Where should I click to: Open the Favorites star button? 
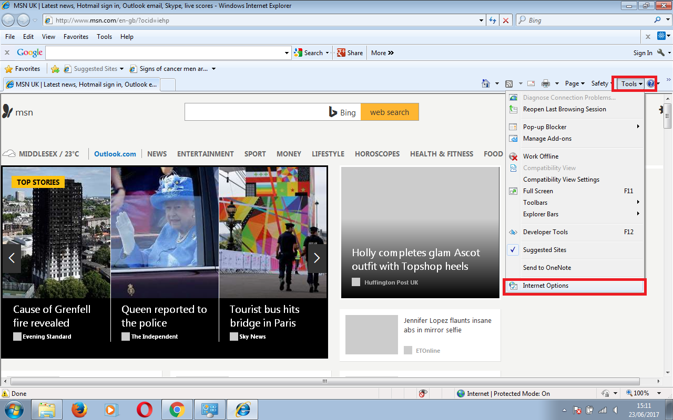[22, 69]
